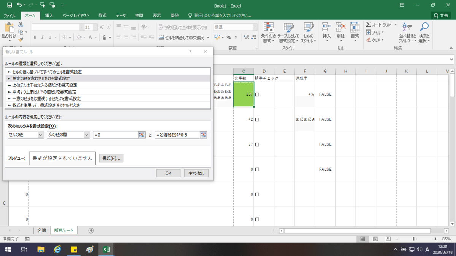Click the Format Painter brush icon
Image resolution: width=456 pixels, height=256 pixels.
tap(21, 39)
